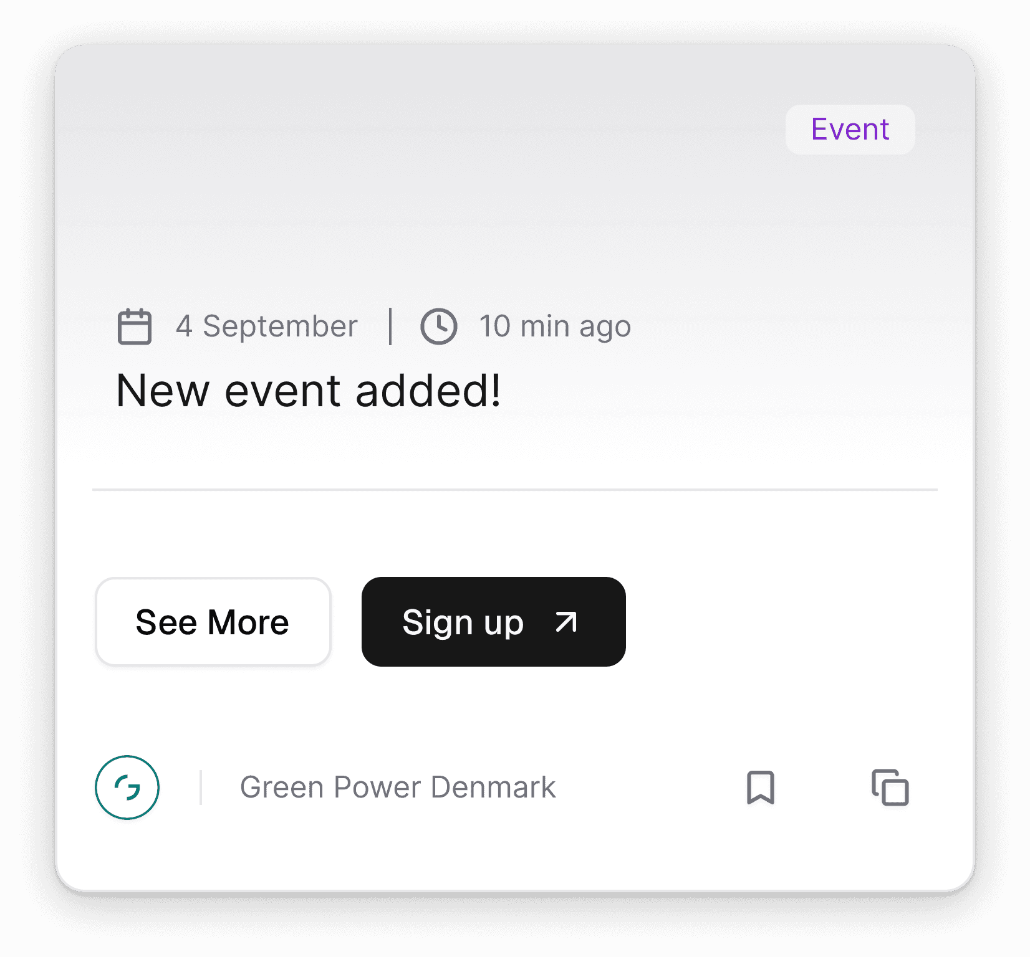Click the 10 min ago timestamp

click(555, 326)
